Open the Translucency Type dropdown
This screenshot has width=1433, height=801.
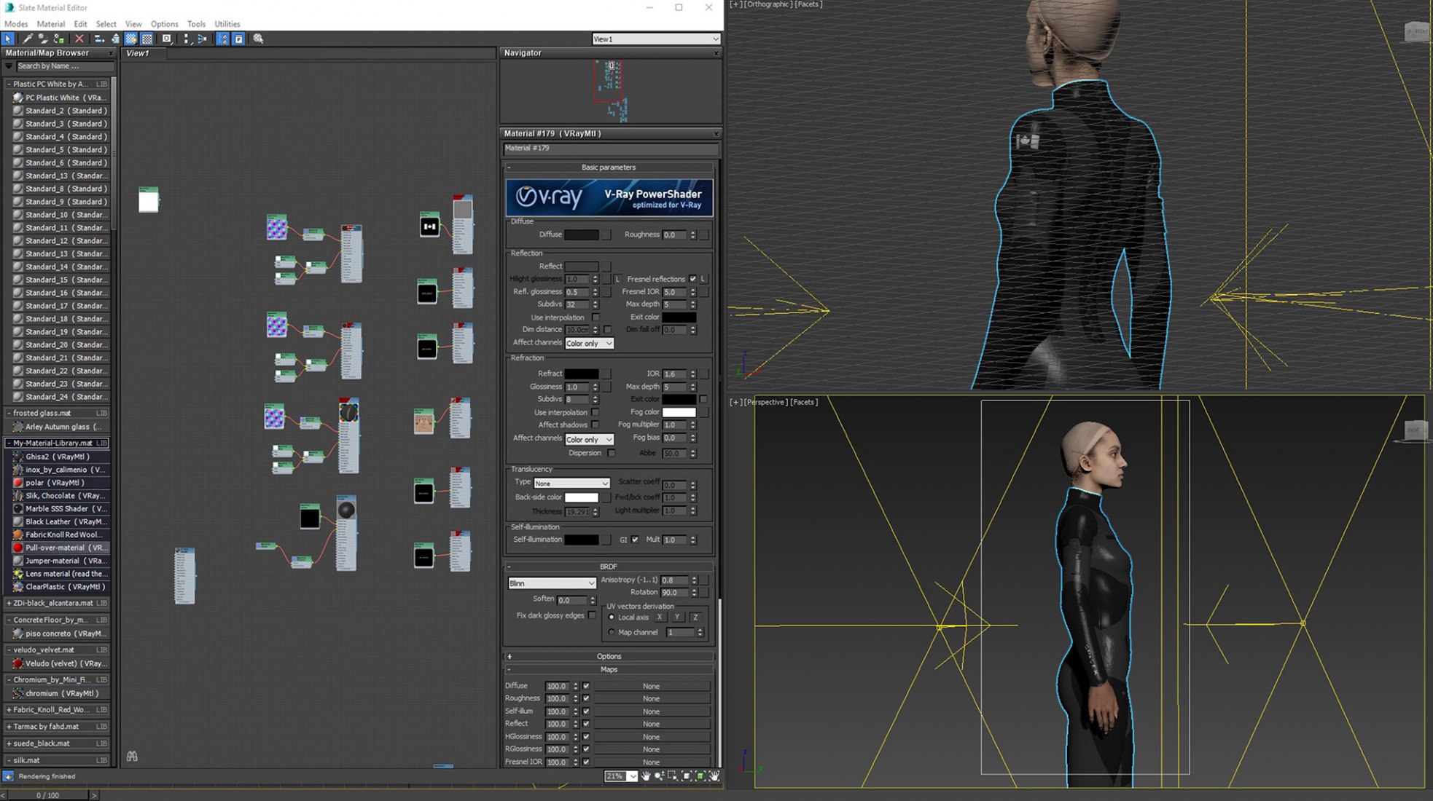(x=571, y=483)
